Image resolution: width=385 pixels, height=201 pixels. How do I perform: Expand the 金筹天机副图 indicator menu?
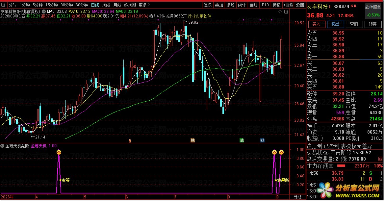(2, 146)
